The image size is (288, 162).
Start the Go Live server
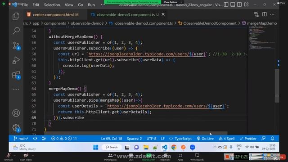pyautogui.click(x=205, y=139)
